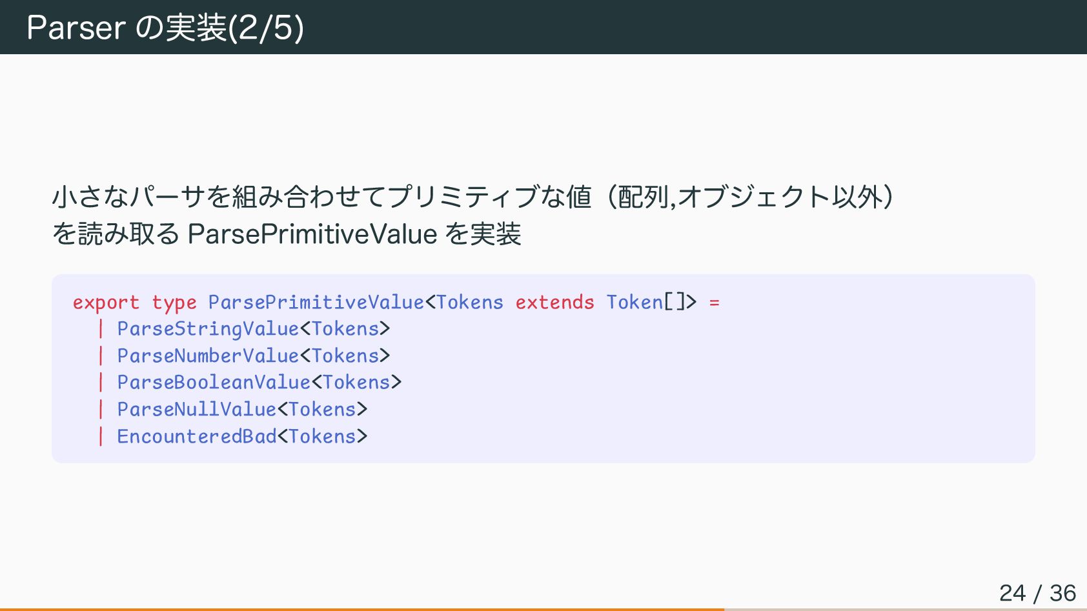The width and height of the screenshot is (1087, 611).
Task: Click the "extends" keyword in the code
Action: pyautogui.click(x=554, y=302)
